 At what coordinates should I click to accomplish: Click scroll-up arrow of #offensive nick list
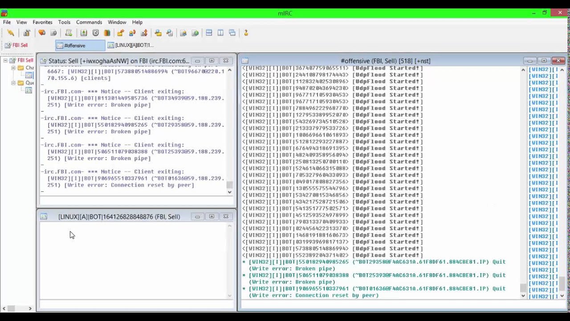(x=562, y=70)
